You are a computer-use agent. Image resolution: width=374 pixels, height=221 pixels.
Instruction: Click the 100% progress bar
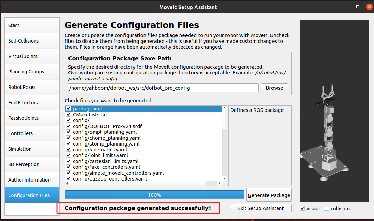point(154,195)
